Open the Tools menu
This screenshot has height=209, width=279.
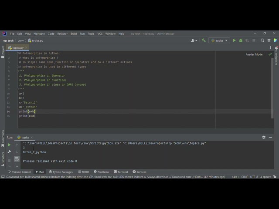(x=91, y=34)
